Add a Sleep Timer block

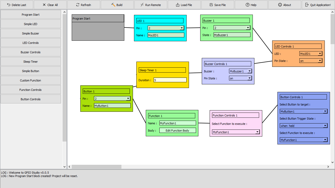[x=31, y=61]
